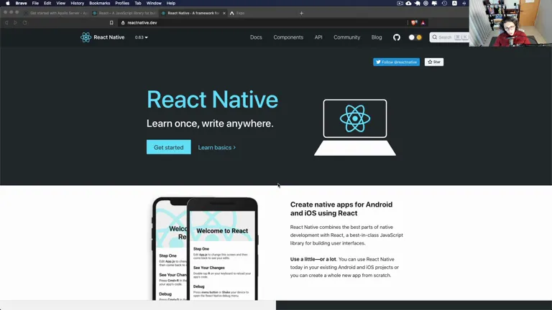Click the browser forward arrow
The height and width of the screenshot is (310, 552).
(16, 22)
